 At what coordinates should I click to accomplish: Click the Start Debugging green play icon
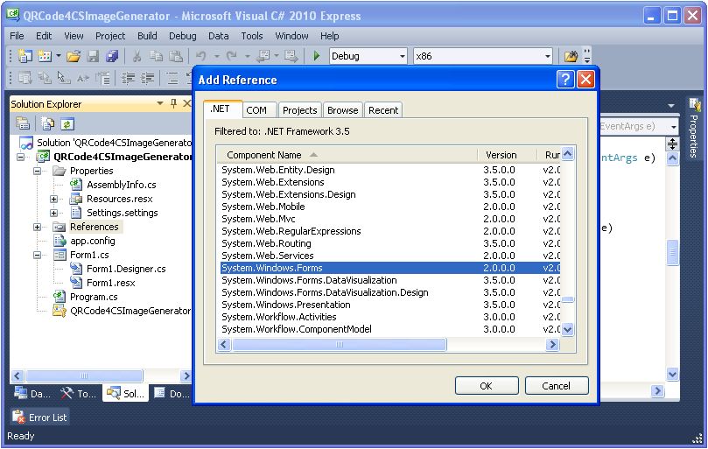(x=317, y=56)
